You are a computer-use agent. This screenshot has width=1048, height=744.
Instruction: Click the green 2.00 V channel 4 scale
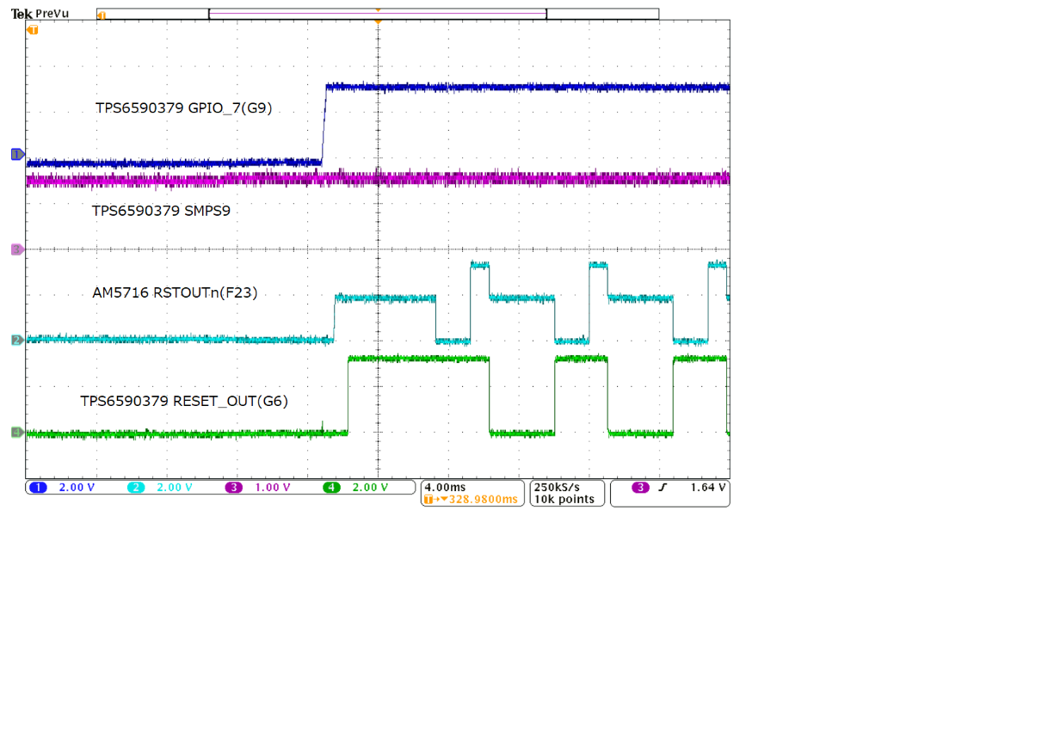coord(371,487)
